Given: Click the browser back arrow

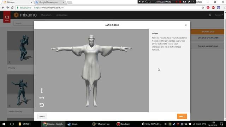Looking at the screenshot, I should [3, 8].
